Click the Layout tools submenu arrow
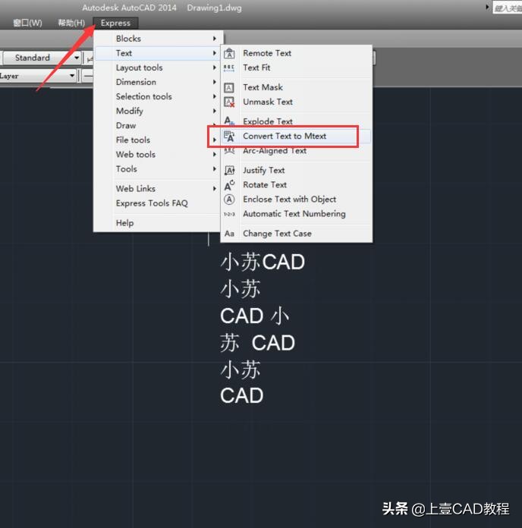The width and height of the screenshot is (522, 528). pos(215,68)
